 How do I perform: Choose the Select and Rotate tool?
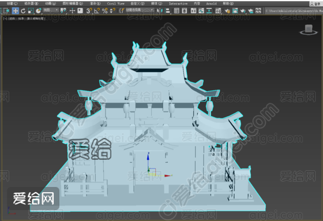coord(23,11)
